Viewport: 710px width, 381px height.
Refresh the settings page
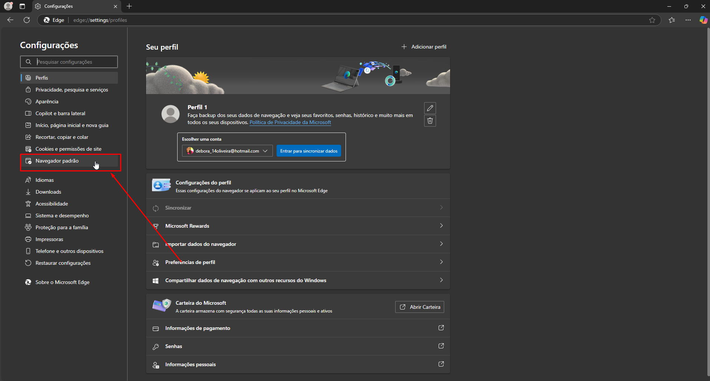coord(27,20)
